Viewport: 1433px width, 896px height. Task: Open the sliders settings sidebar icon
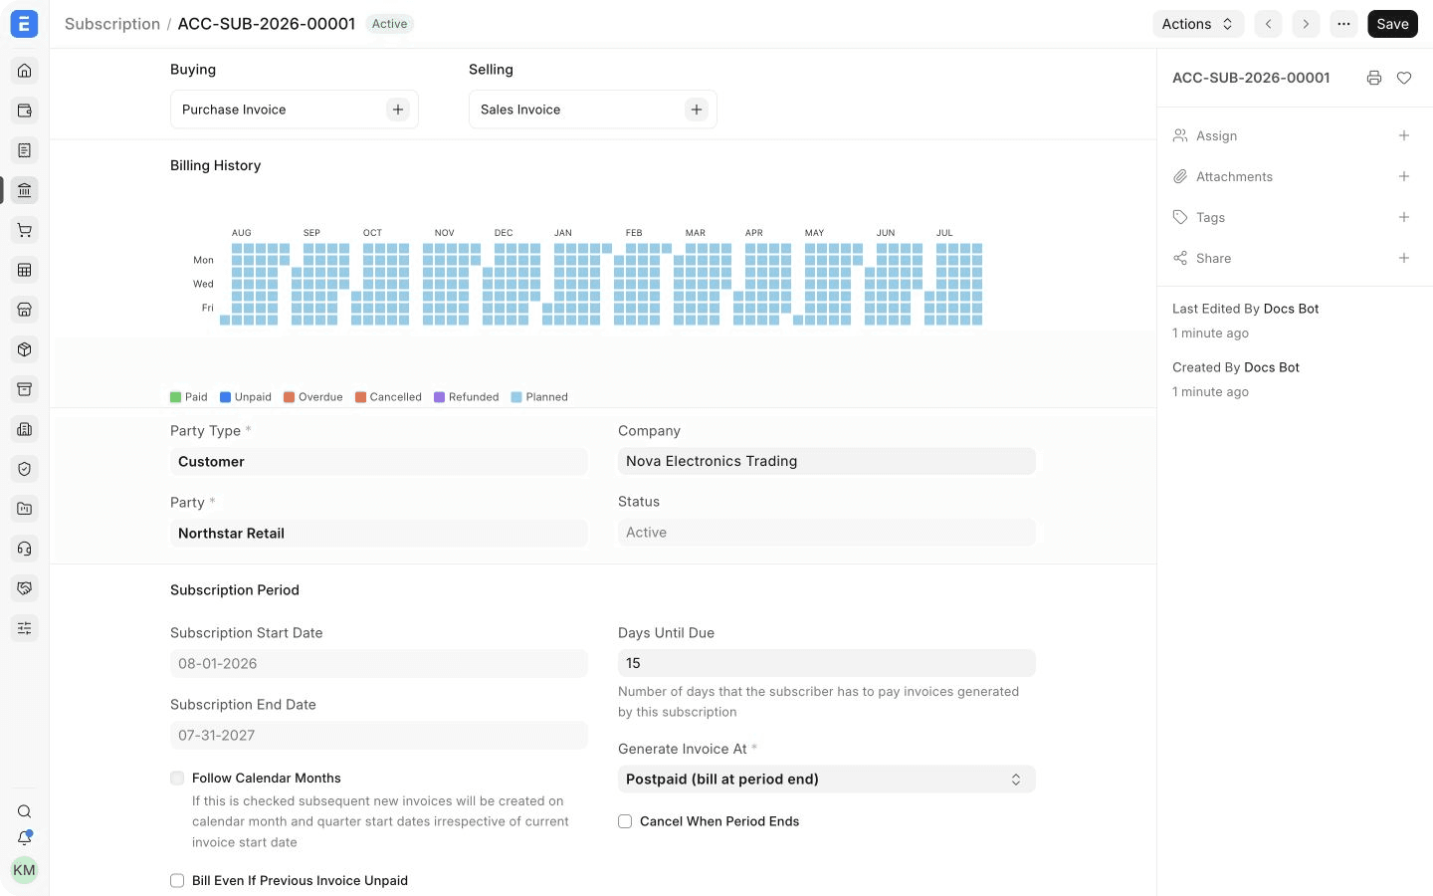pyautogui.click(x=25, y=628)
